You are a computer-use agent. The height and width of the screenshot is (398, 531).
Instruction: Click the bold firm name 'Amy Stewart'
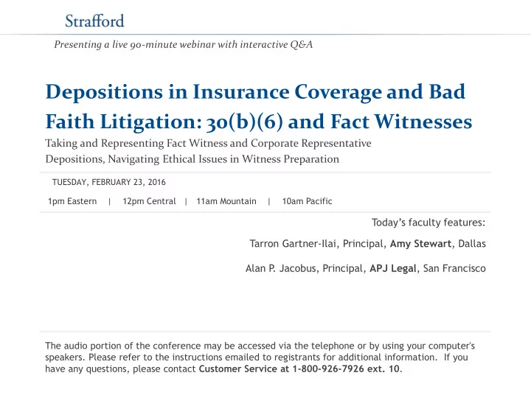420,244
